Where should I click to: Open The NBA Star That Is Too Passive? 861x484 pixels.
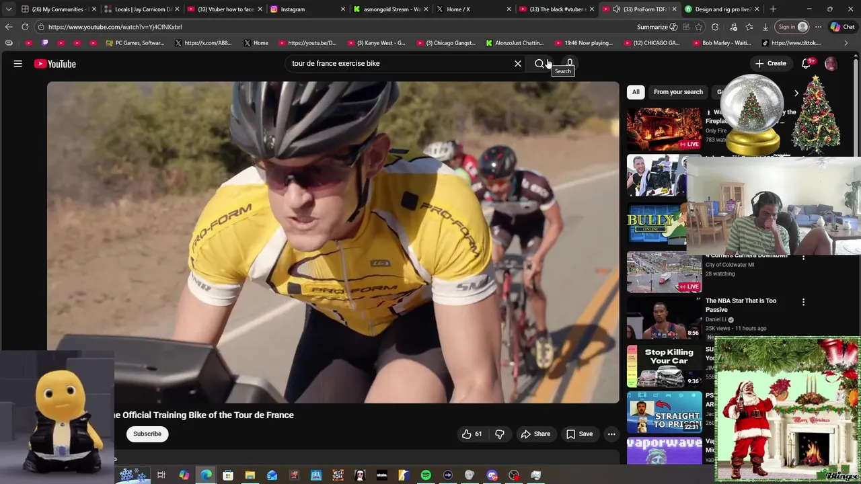741,305
